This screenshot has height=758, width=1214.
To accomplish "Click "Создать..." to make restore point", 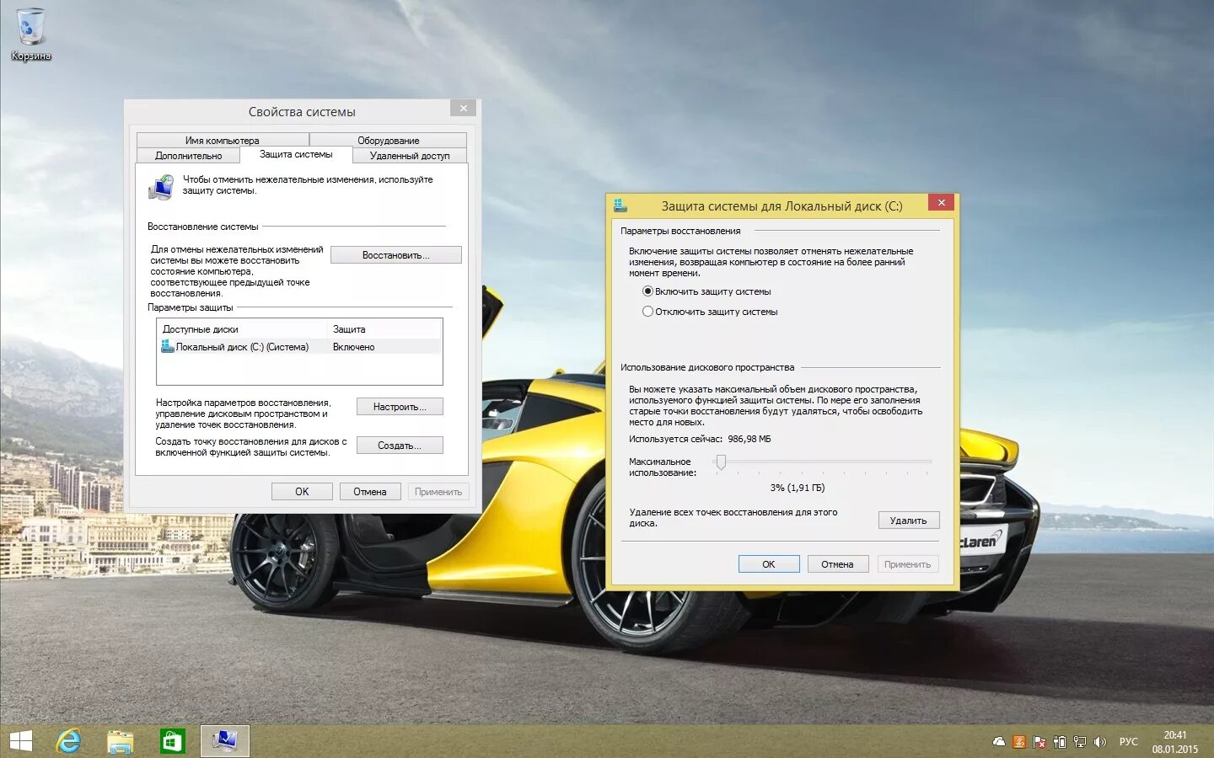I will point(400,445).
